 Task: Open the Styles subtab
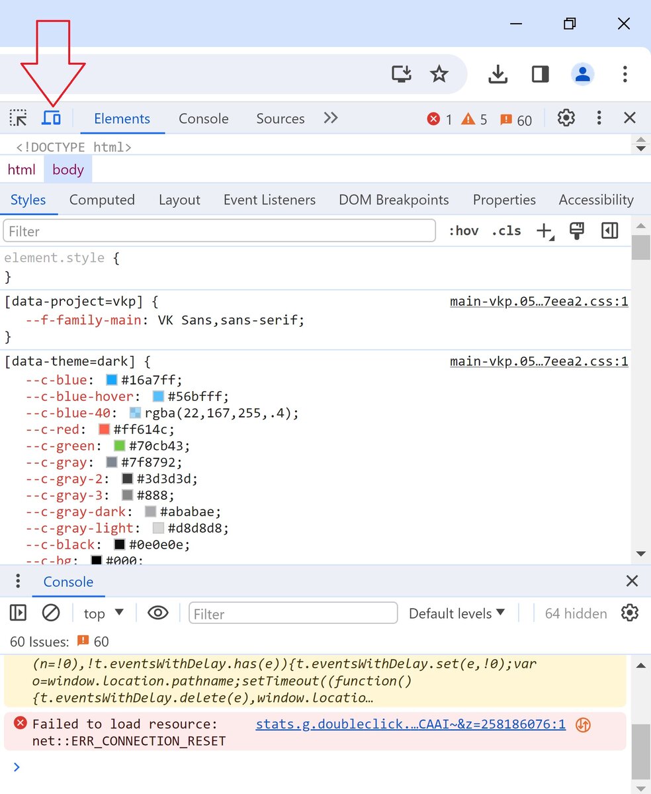point(28,200)
